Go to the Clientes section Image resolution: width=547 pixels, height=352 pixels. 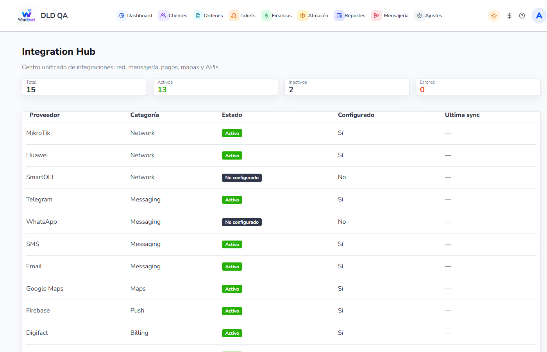(x=173, y=16)
